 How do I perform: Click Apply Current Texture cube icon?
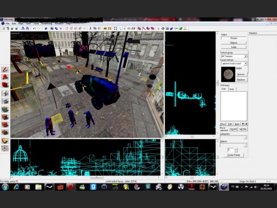pyautogui.click(x=5, y=117)
